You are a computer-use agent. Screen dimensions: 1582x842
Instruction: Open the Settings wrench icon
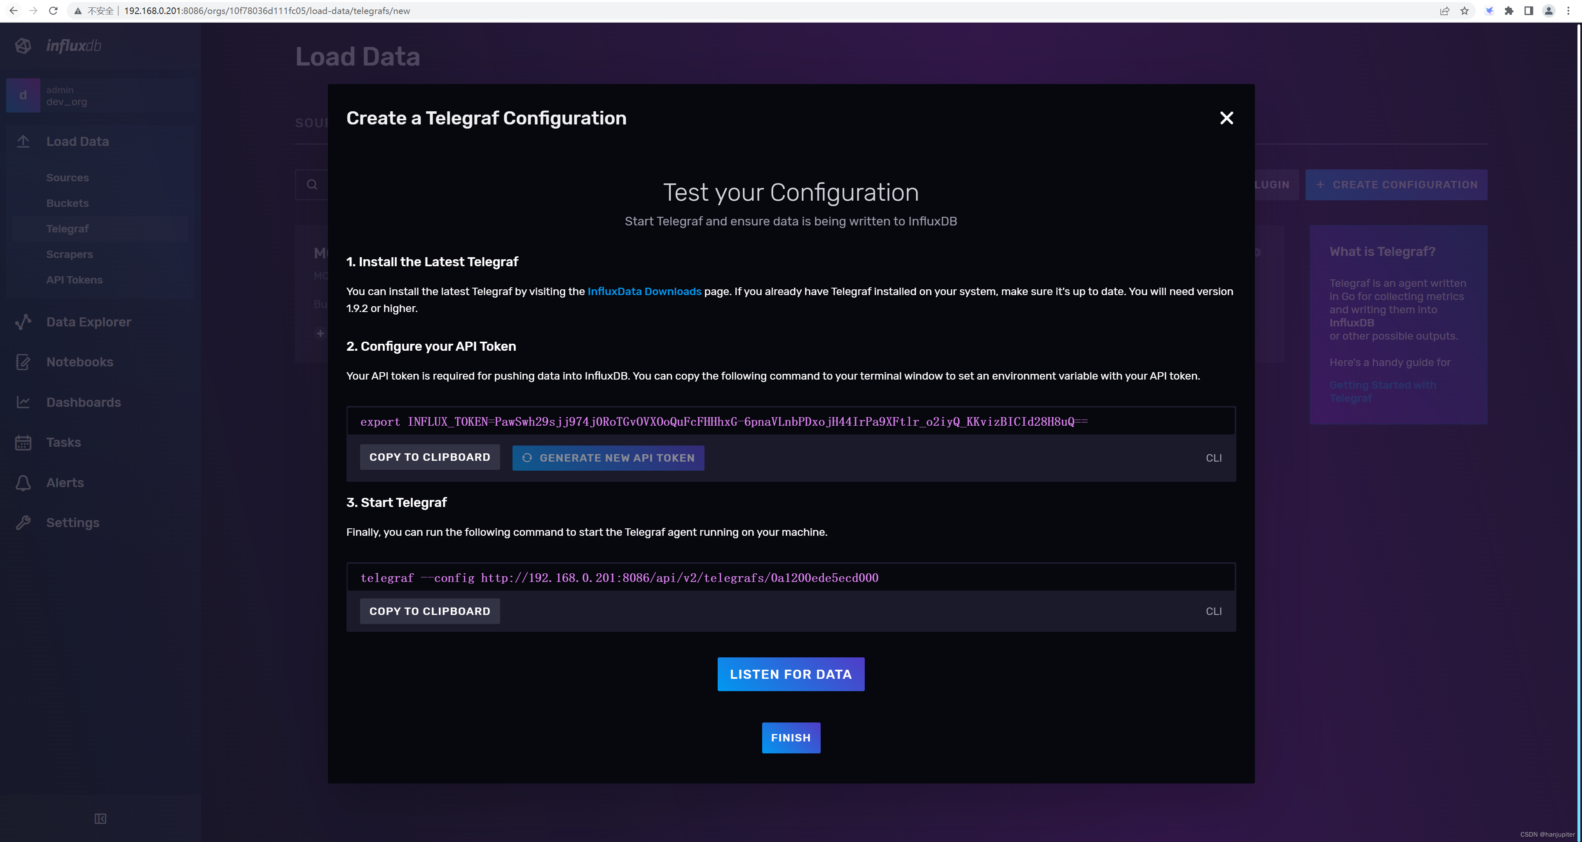(23, 523)
